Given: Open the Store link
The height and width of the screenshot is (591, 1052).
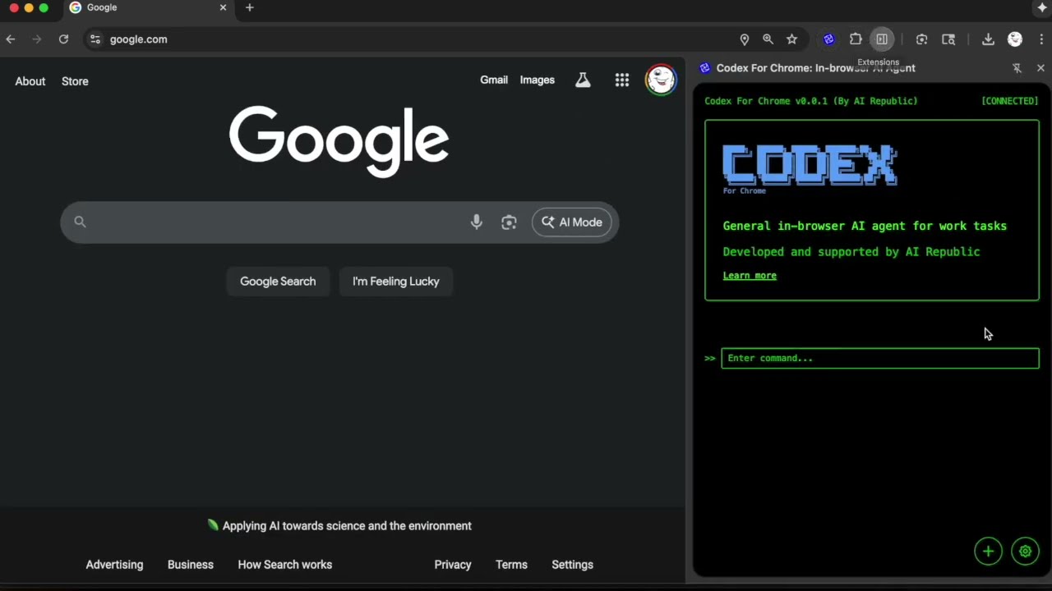Looking at the screenshot, I should pyautogui.click(x=75, y=81).
